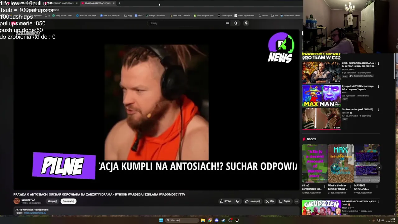
Task: Open Steam from the taskbar
Action: click(x=223, y=220)
